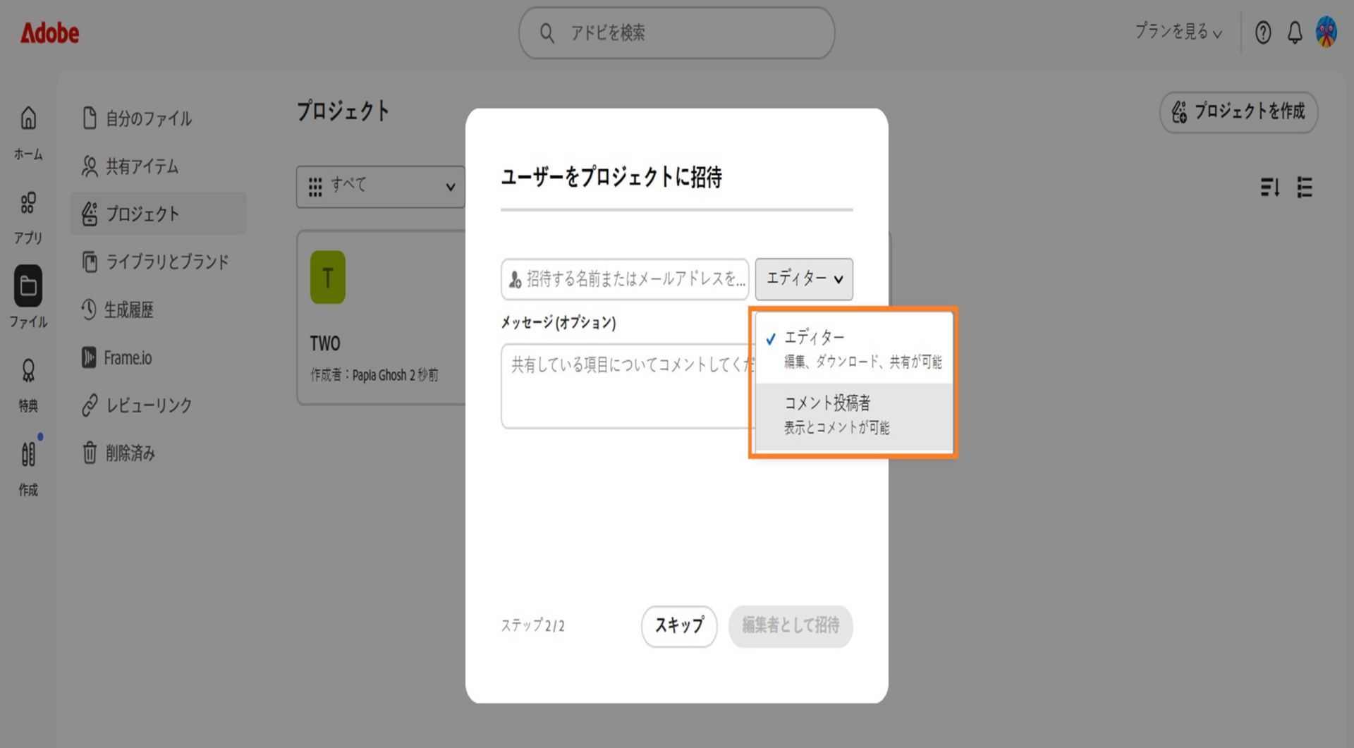Image resolution: width=1354 pixels, height=748 pixels.
Task: Open the help question mark icon
Action: 1263,32
